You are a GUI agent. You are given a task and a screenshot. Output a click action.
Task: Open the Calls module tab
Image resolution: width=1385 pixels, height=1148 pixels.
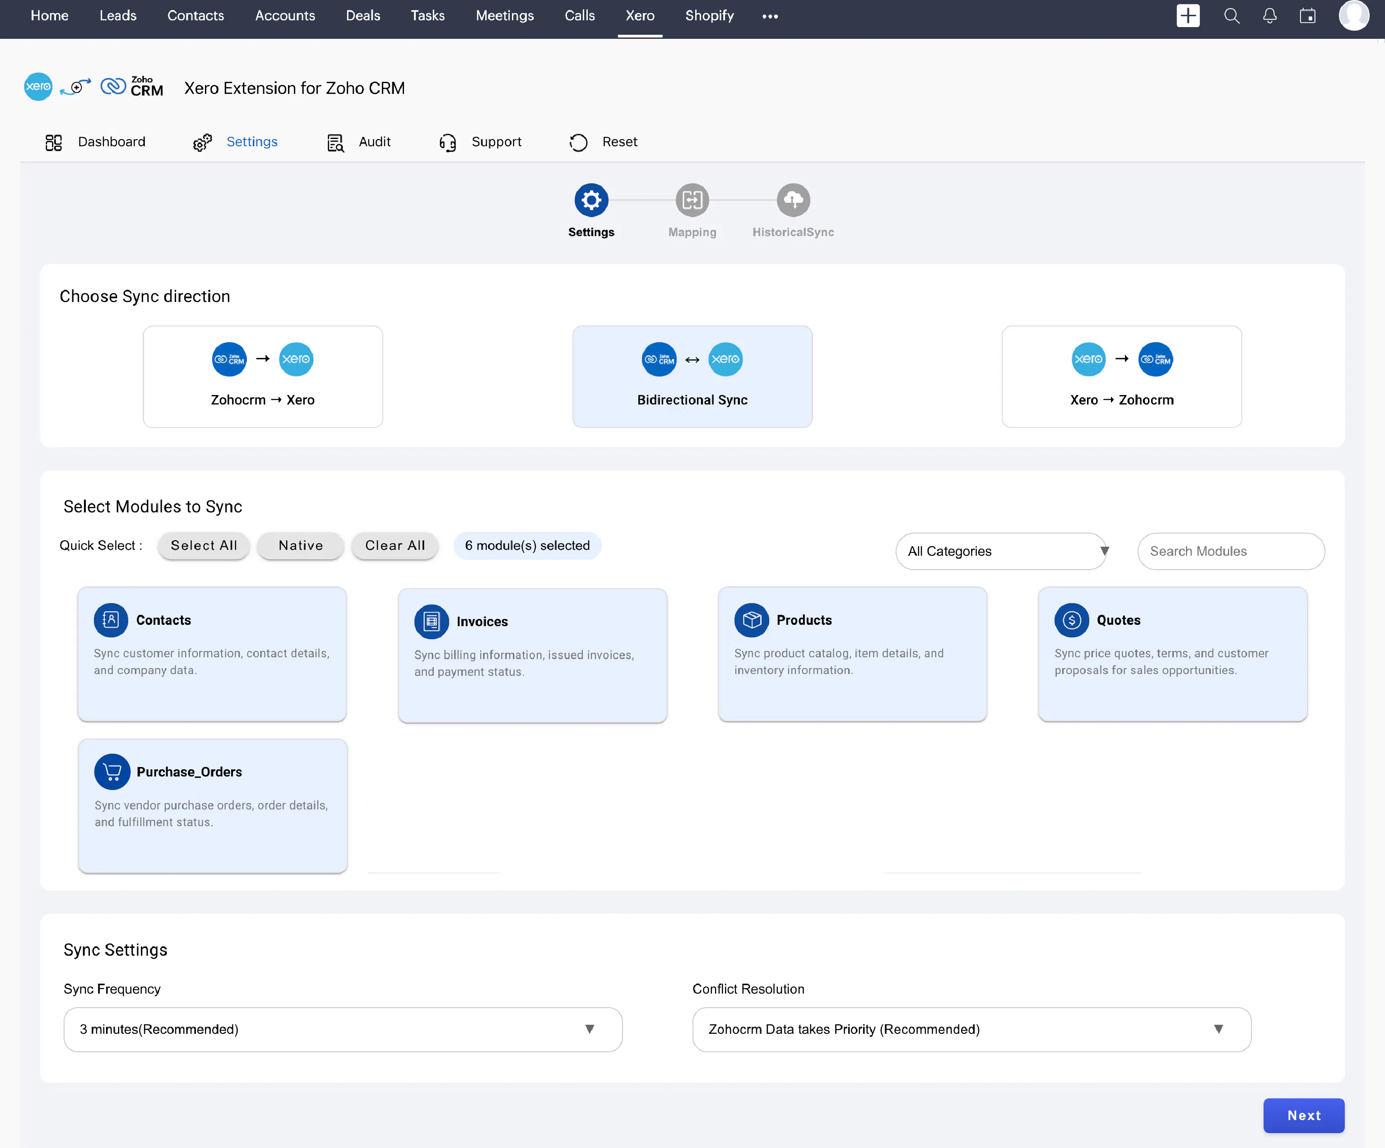click(x=579, y=16)
